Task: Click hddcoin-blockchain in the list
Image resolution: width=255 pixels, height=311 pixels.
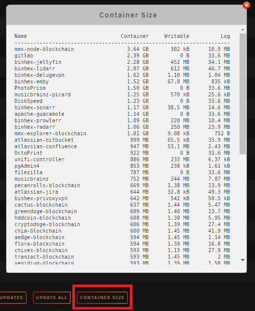Action: [42, 218]
